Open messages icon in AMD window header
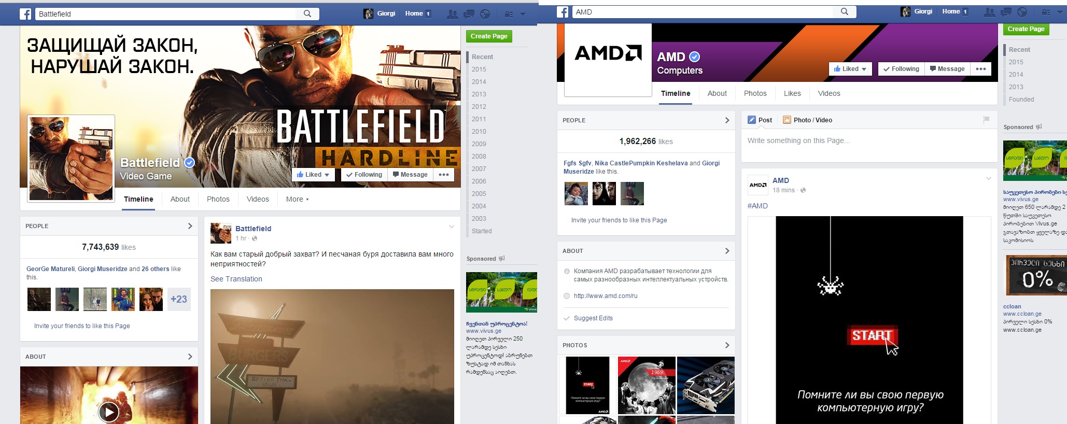This screenshot has width=1067, height=424. [1006, 12]
